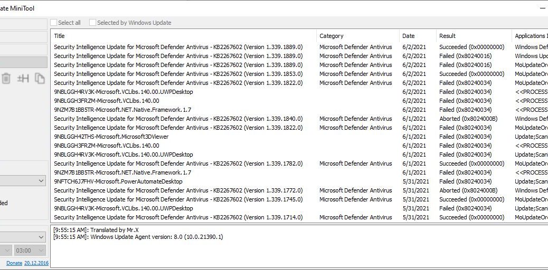Select the 9NBLGGH42THS-Microsoft.Microsoft3DViewer row
Screen dimensions: 548x270
tap(299, 137)
